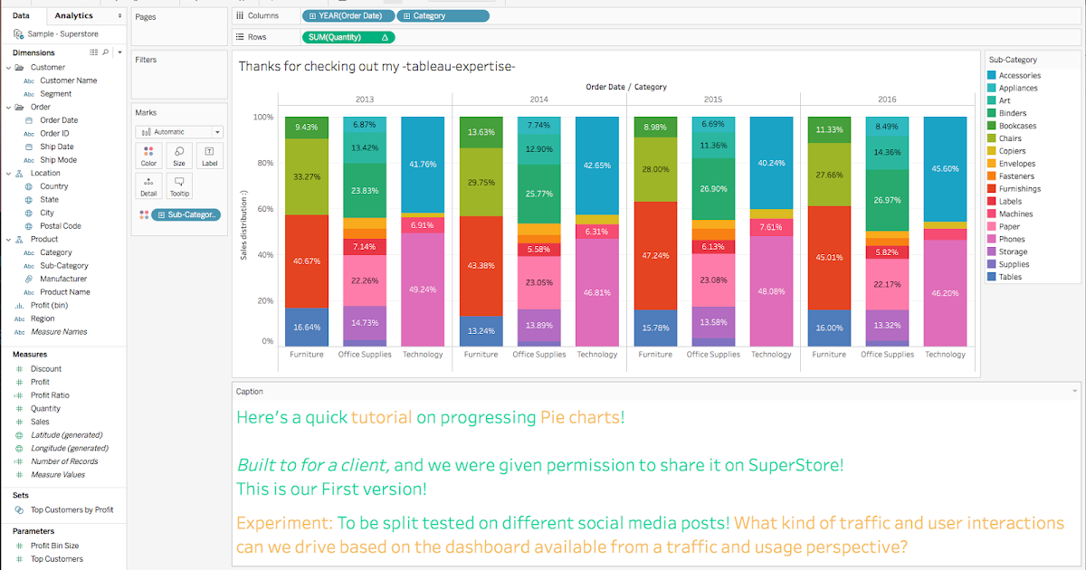Click the grid view icon beside Dimensions
The image size is (1086, 570).
(x=92, y=52)
